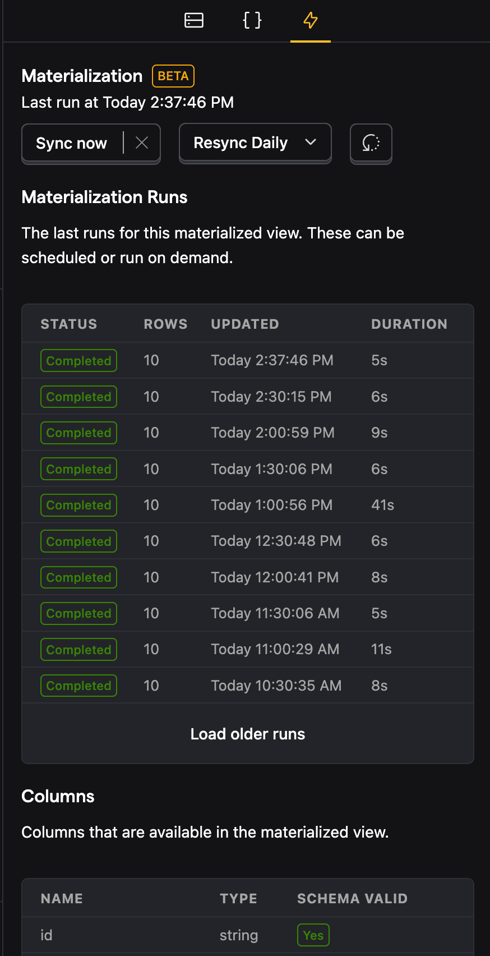Expand the Resync Daily dropdown
The height and width of the screenshot is (956, 490).
point(255,143)
